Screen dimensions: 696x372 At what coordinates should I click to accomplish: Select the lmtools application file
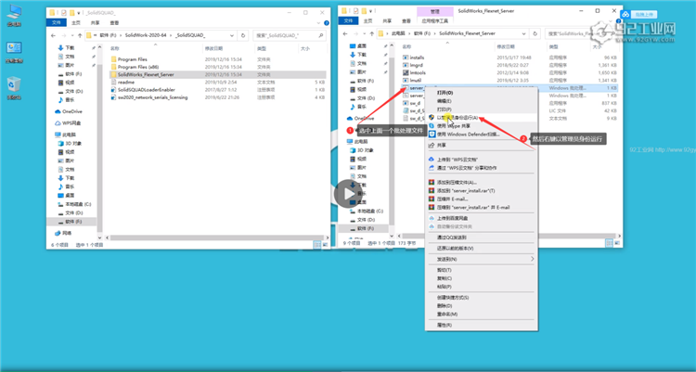point(417,72)
